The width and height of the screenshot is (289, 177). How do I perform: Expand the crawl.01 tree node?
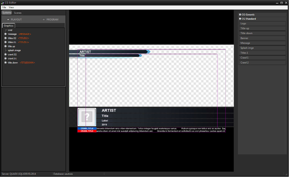click(x=5, y=59)
